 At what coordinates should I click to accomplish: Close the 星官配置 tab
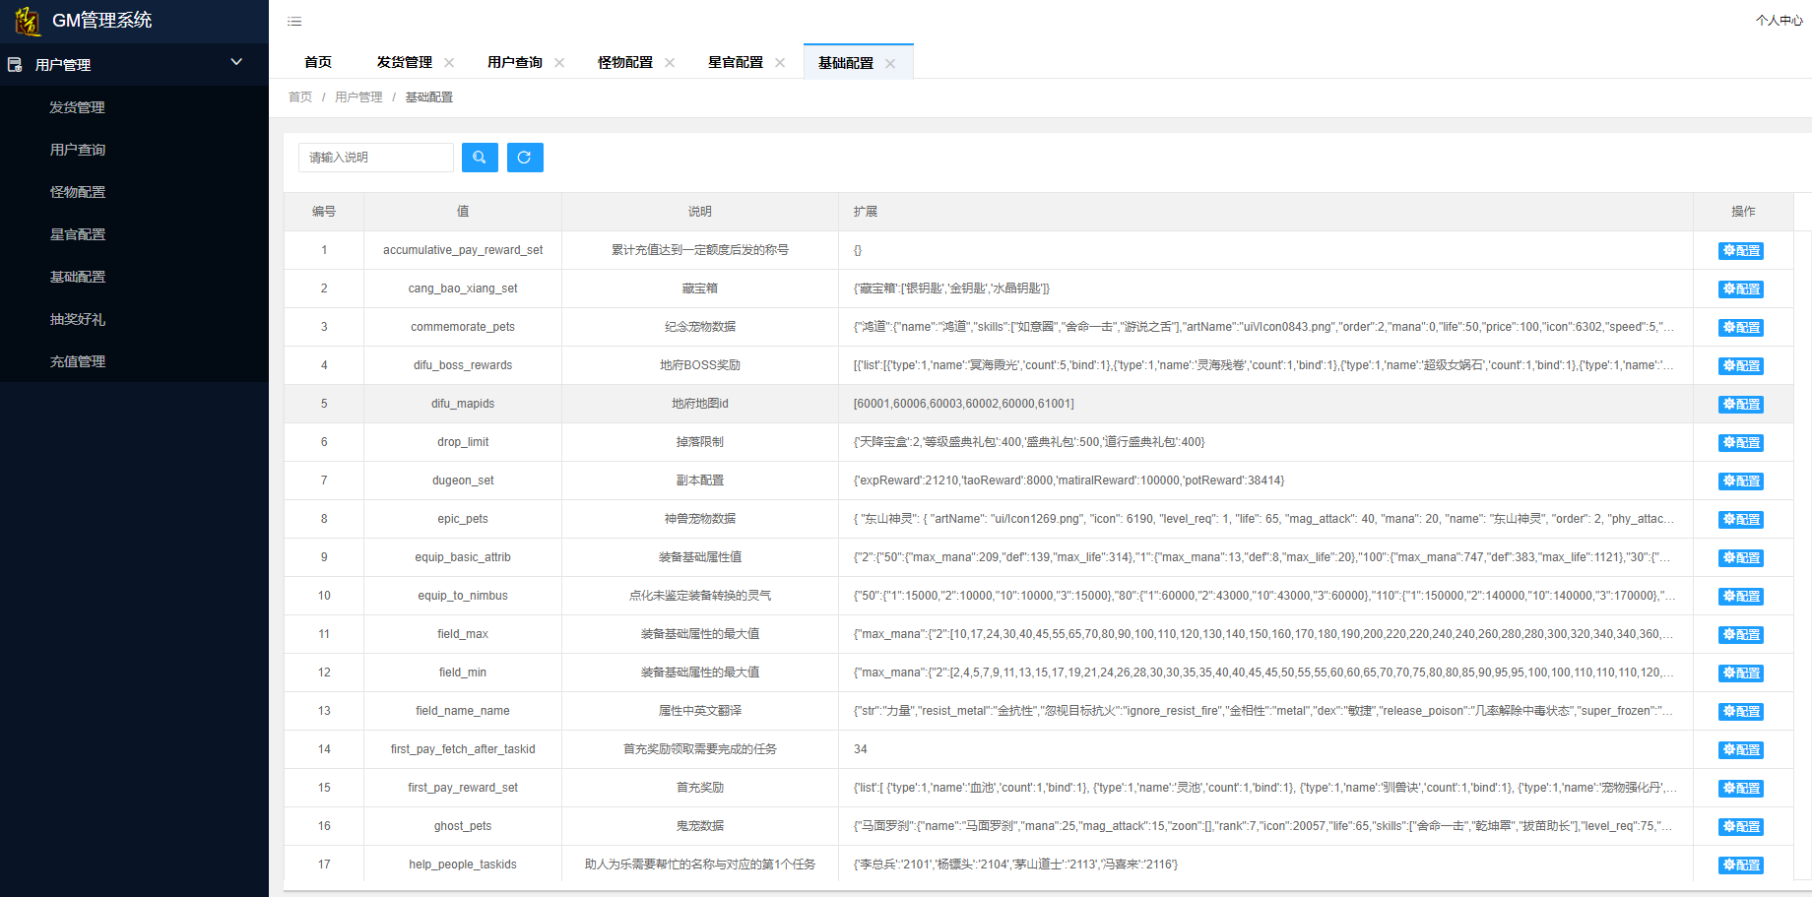[x=780, y=63]
